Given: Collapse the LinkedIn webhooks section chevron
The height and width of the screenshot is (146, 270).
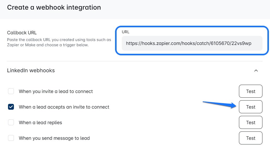Looking at the screenshot, I should [256, 70].
